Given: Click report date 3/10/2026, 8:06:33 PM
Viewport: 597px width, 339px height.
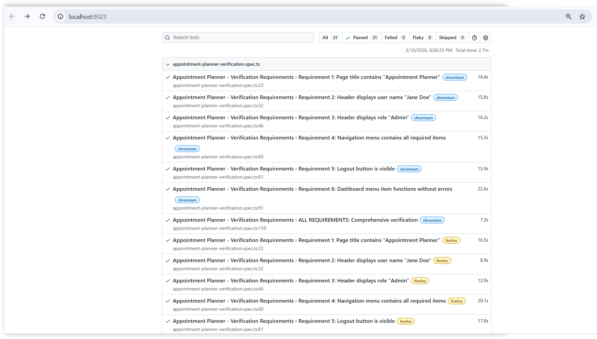Looking at the screenshot, I should [x=429, y=50].
